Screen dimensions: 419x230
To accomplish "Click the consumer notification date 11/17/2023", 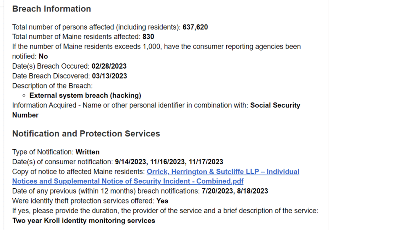I will pyautogui.click(x=206, y=162).
